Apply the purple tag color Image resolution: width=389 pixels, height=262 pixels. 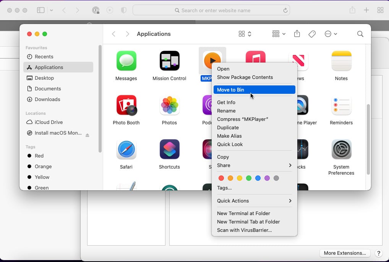pos(267,178)
